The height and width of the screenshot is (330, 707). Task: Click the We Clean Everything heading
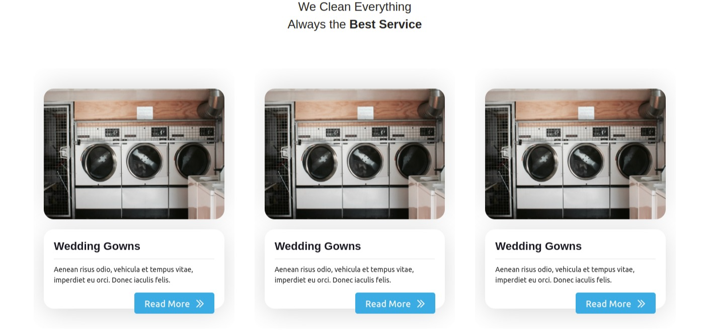[355, 7]
